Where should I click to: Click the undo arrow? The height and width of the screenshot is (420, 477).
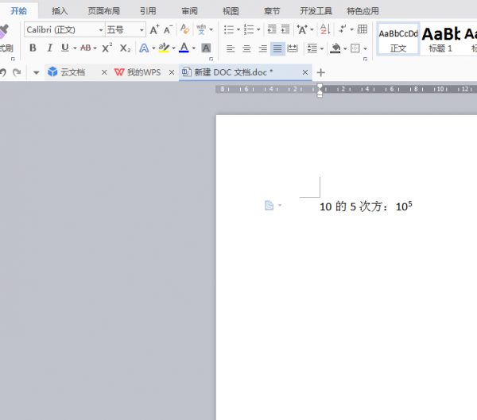[3, 72]
